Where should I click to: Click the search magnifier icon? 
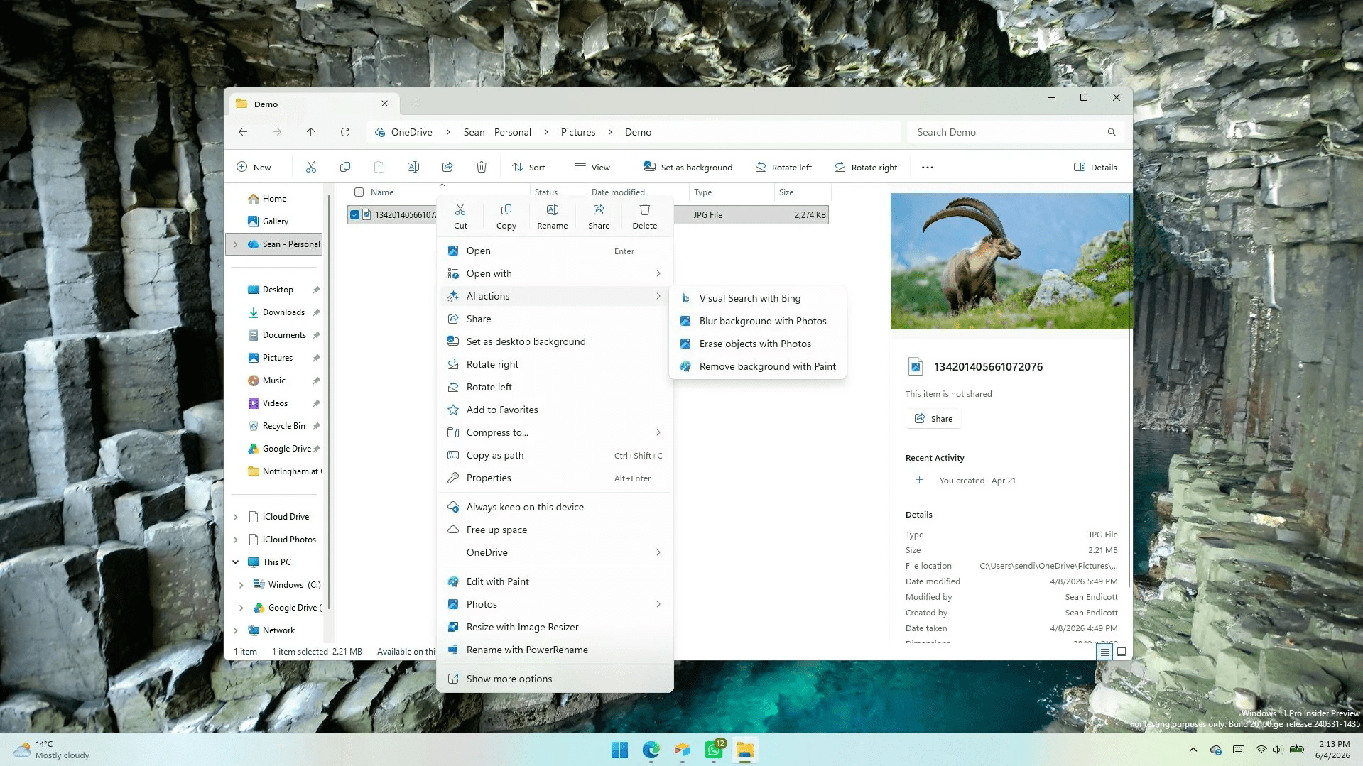(1112, 132)
